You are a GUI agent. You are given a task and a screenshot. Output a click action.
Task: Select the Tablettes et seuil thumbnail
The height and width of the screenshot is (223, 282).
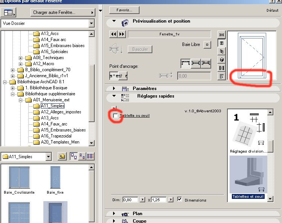pos(248,177)
